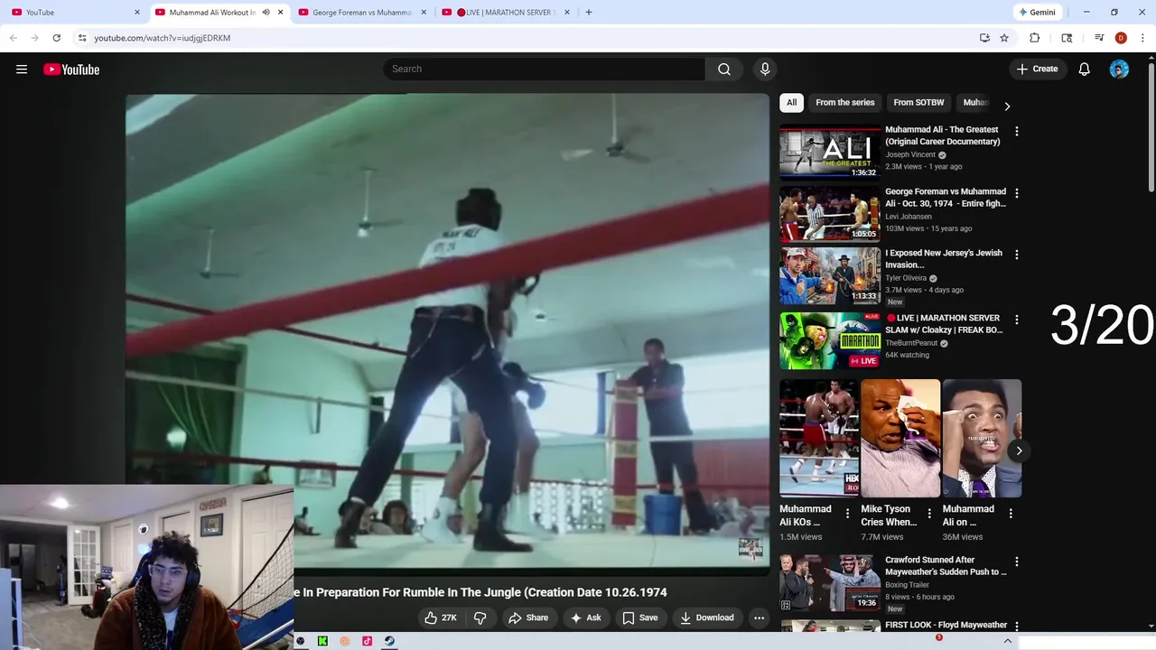Screen dimensions: 1156x650
Task: Open Crawford Stunned After Mayweather's Sudden Push title
Action: click(946, 566)
